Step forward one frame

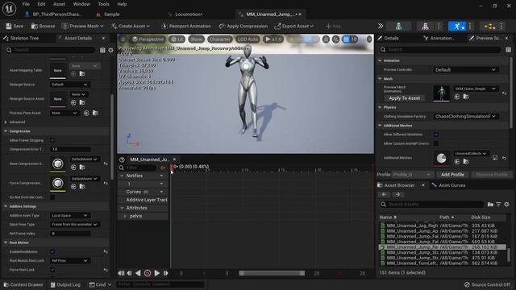click(x=165, y=273)
